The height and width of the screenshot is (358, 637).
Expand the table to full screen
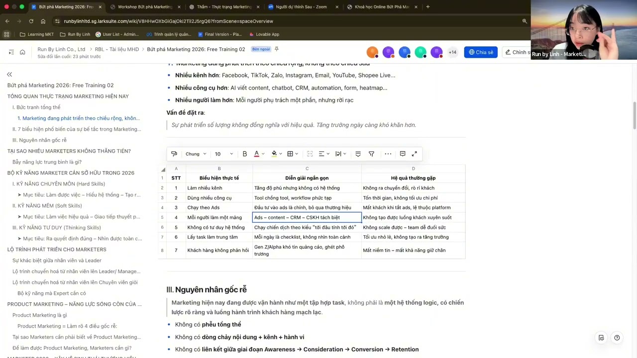pyautogui.click(x=414, y=154)
